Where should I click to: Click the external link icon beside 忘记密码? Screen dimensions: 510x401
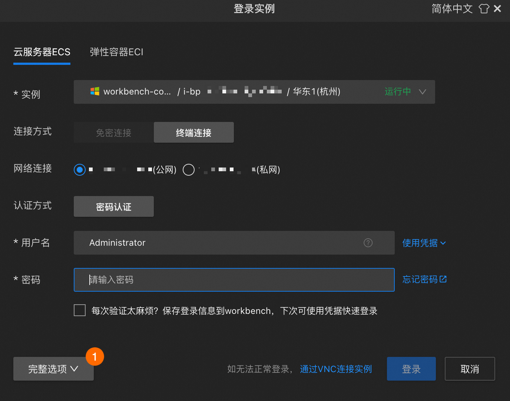(x=443, y=279)
